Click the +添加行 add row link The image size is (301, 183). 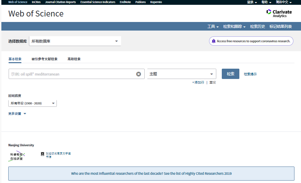click(x=198, y=82)
